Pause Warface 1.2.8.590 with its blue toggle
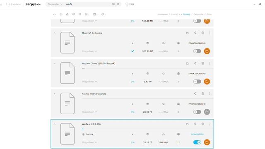 click(197, 142)
